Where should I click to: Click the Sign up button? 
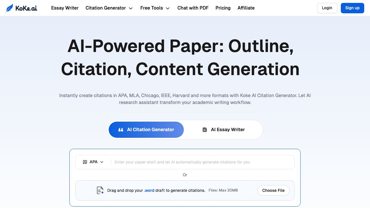[x=352, y=8]
